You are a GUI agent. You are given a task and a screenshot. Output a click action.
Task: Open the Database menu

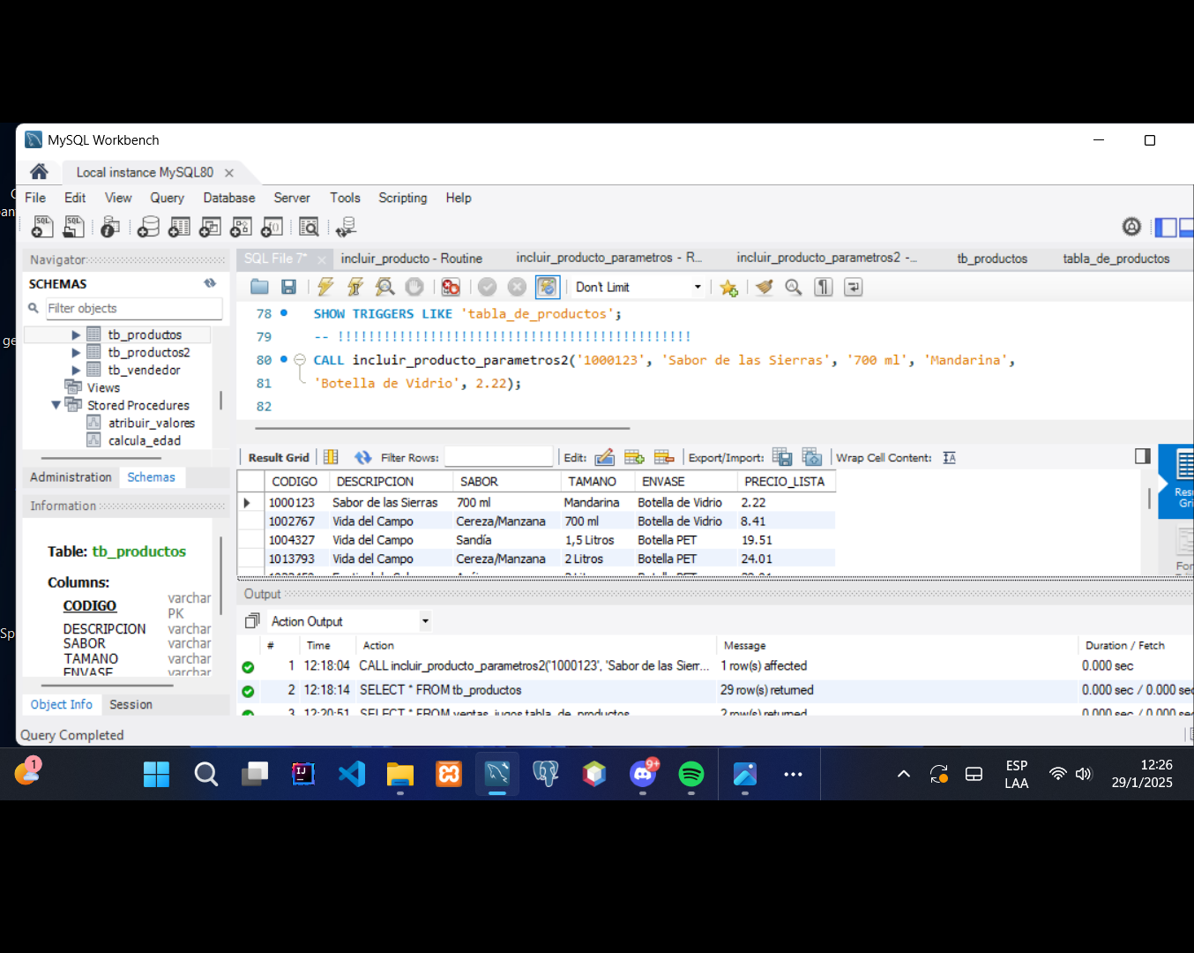coord(229,198)
